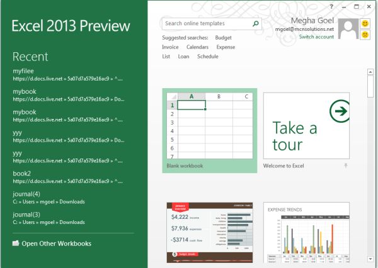378x268 pixels.
Task: Open recent file myfilee
Action: pyautogui.click(x=68, y=74)
